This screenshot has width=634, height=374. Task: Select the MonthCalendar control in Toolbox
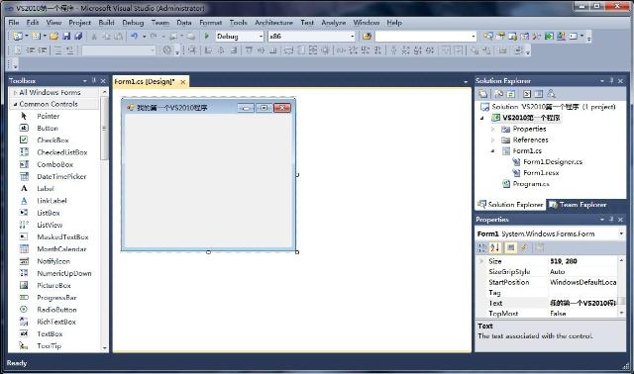(53, 249)
